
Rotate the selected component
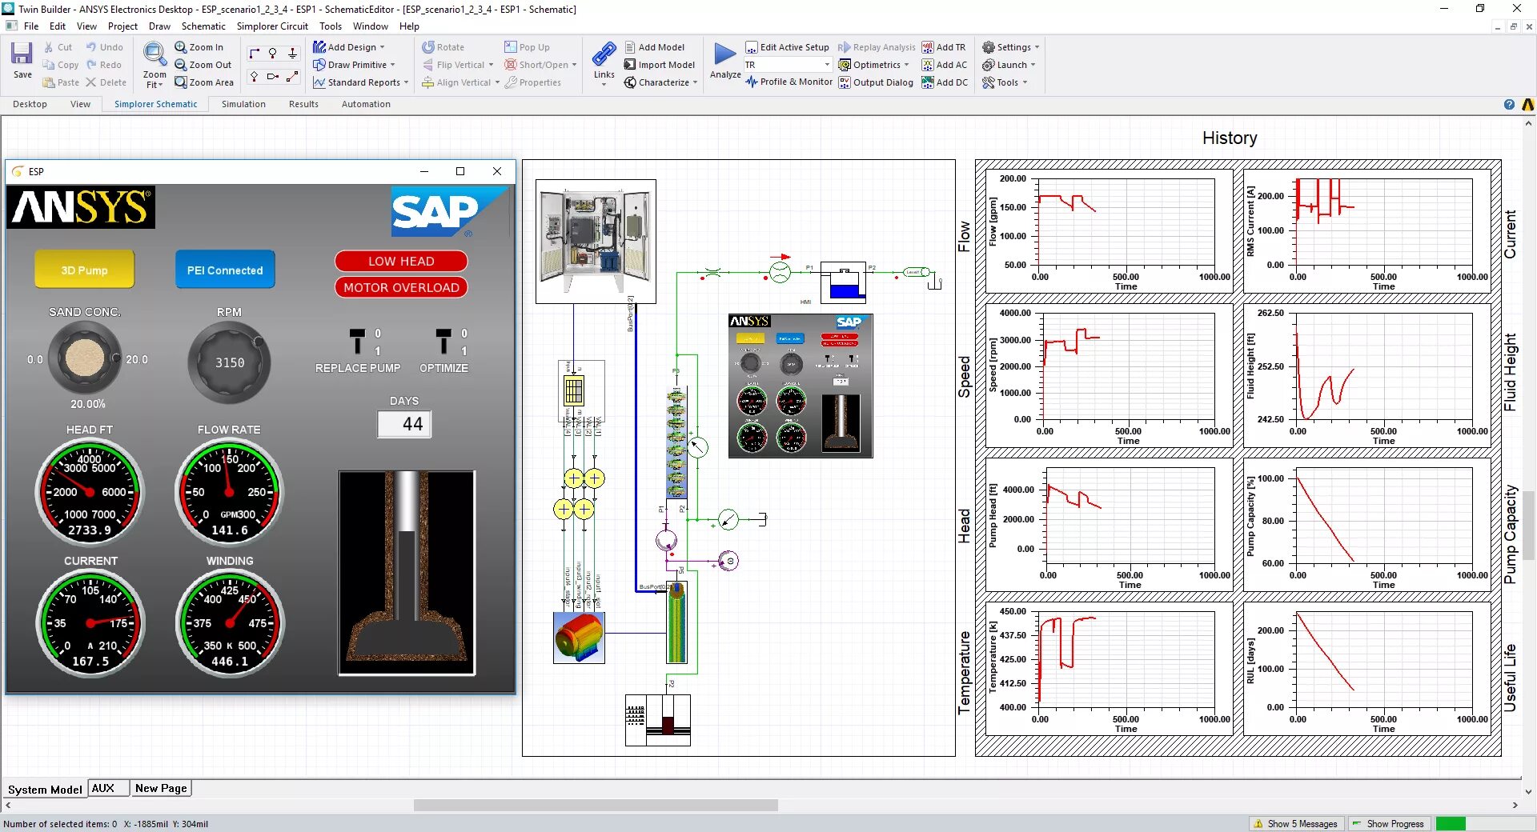point(443,47)
